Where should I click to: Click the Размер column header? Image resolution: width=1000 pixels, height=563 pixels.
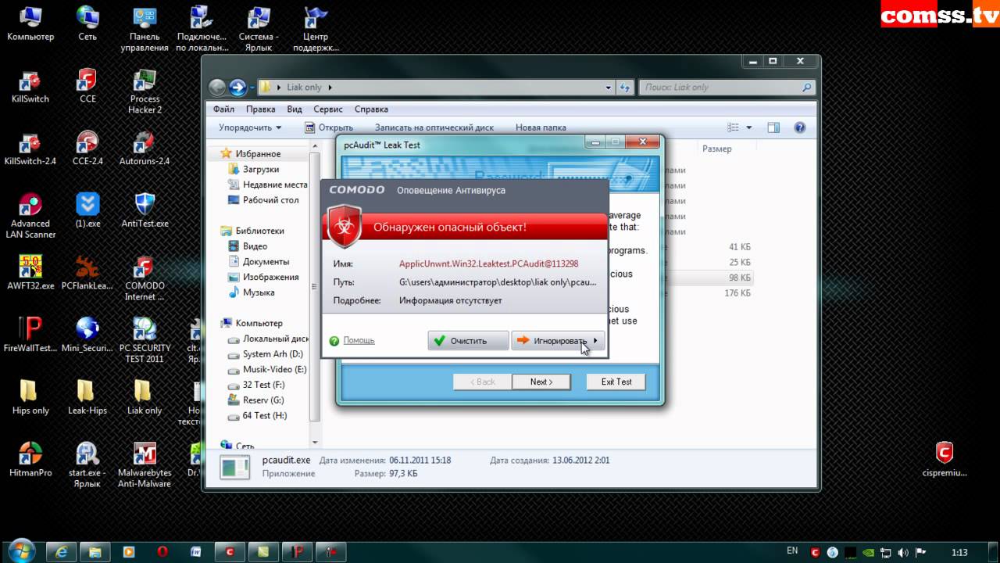716,149
